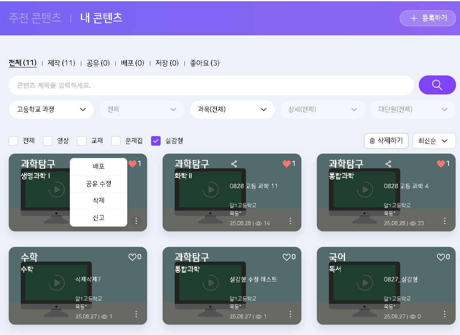Select 공유 수정 from the context menu
The image size is (460, 335).
[98, 184]
